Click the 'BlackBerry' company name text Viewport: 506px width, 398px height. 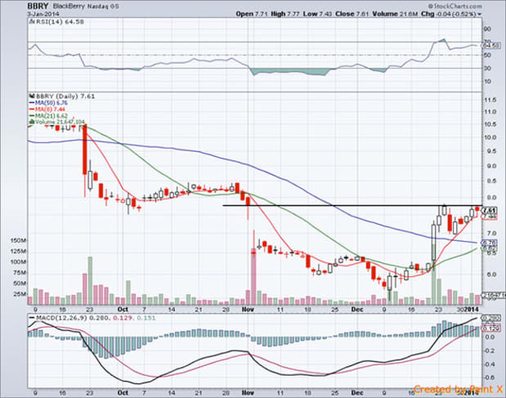(68, 6)
